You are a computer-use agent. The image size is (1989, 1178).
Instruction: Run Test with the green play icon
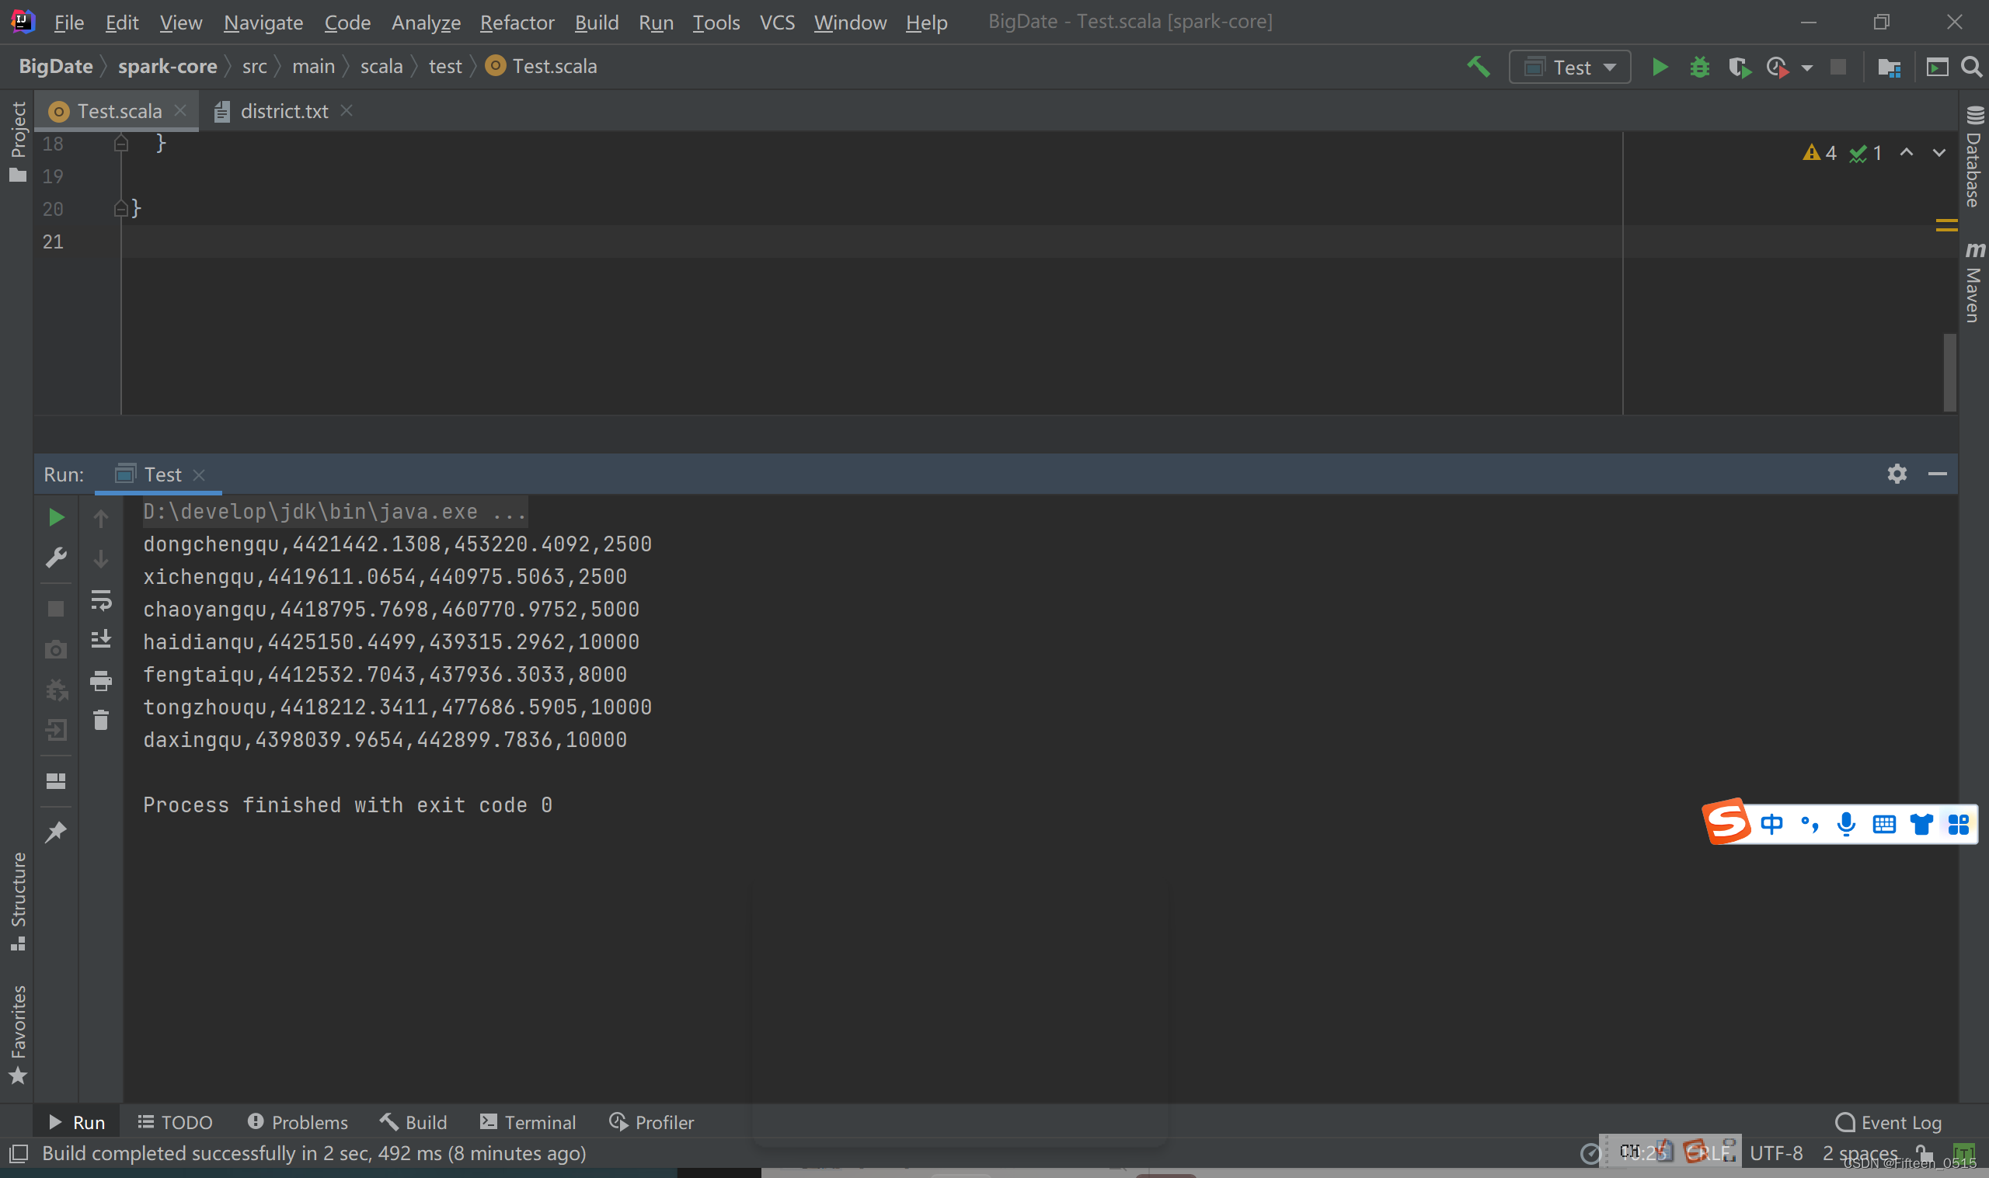[x=1660, y=67]
